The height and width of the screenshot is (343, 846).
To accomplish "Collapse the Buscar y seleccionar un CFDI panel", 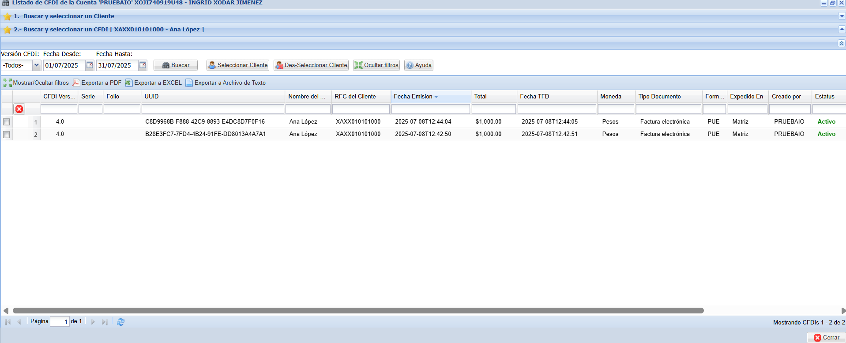I will point(841,29).
